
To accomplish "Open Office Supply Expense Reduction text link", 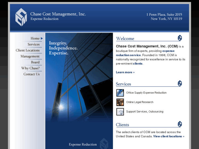I will coord(146,93).
